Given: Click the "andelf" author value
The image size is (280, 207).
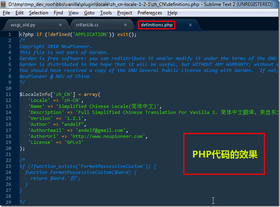Looking at the screenshot, I should [73, 124].
